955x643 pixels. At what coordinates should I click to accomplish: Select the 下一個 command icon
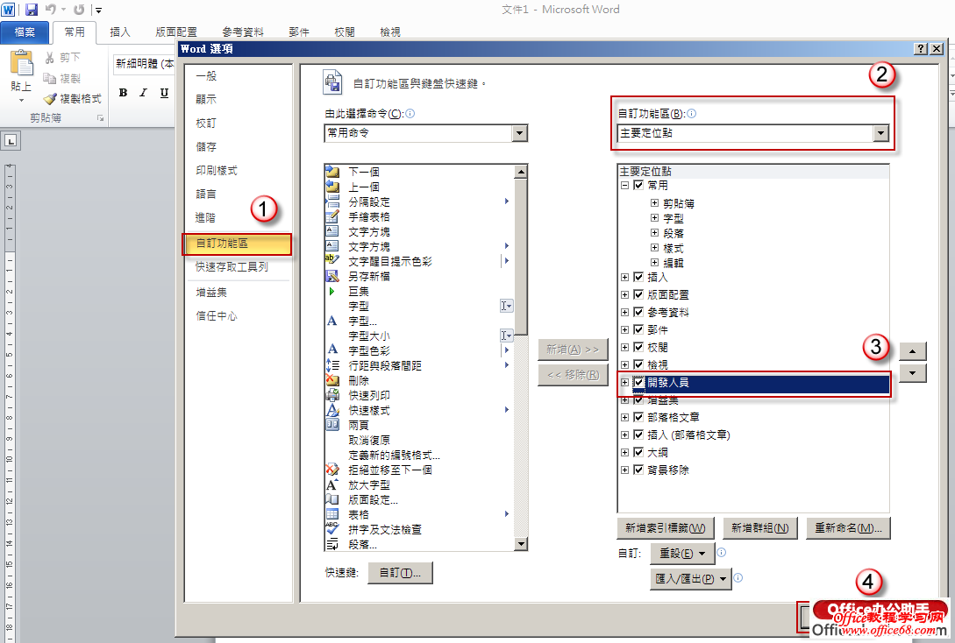[332, 172]
